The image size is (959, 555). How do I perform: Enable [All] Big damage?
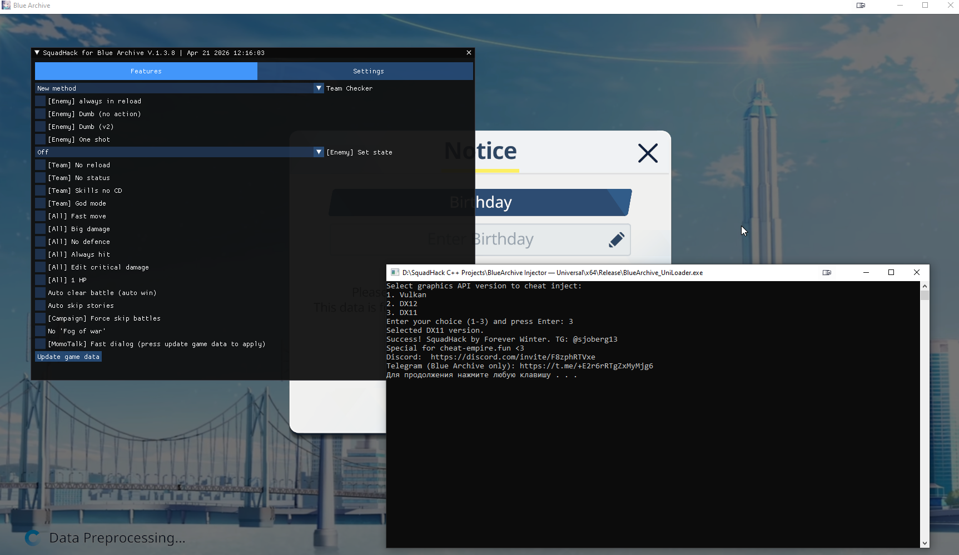pyautogui.click(x=40, y=229)
